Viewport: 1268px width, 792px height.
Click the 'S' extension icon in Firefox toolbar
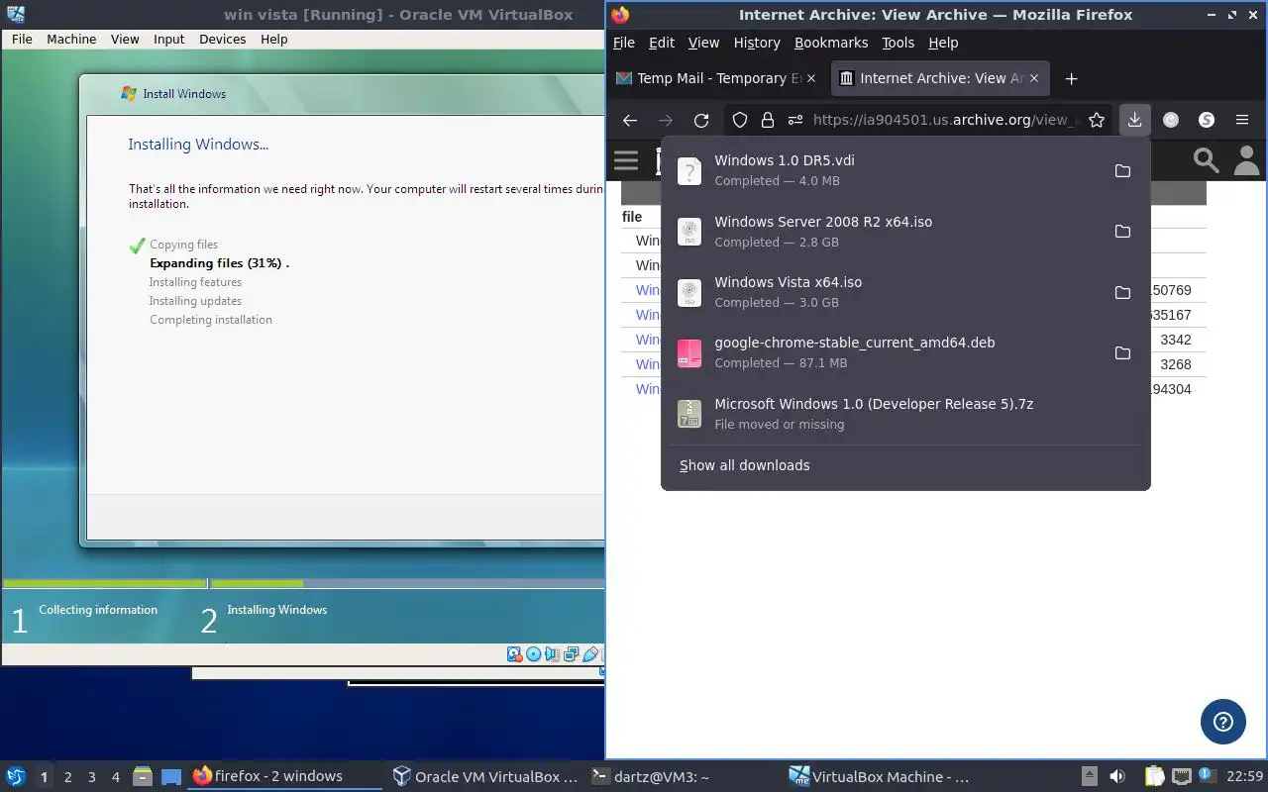tap(1207, 120)
